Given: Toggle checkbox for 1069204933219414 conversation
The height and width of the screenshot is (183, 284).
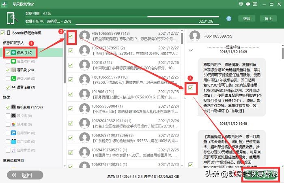Looking at the screenshot, I should (71, 123).
